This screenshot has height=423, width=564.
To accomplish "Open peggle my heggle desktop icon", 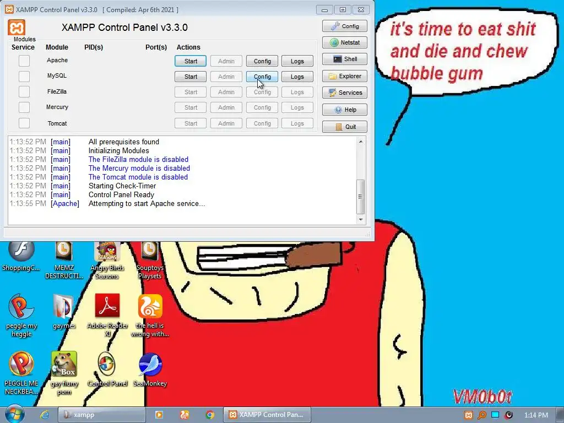I will click(21, 316).
